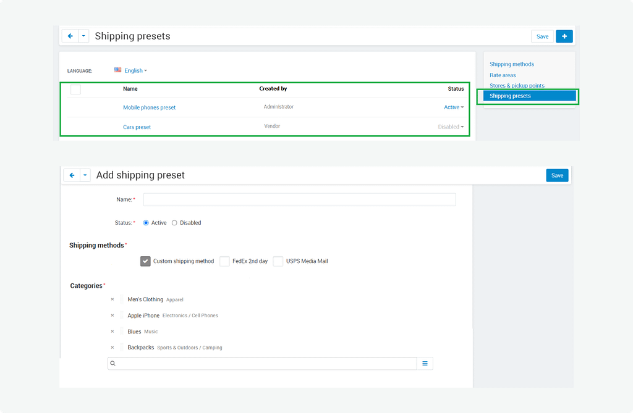Screen dimensions: 633x413
Task: Remove Men's Clothing category with its X icon
Action: (112, 299)
